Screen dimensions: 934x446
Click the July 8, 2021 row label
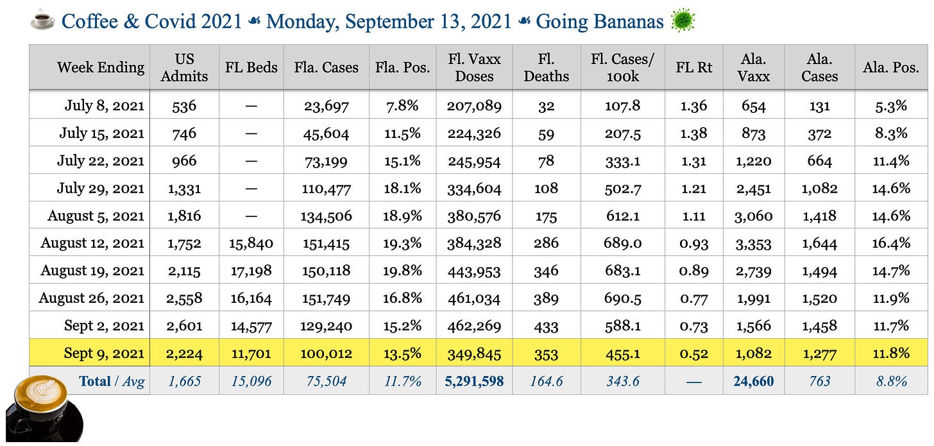(x=104, y=105)
